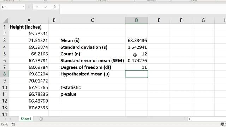This screenshot has width=226, height=127.
Task: Click the Enter checkmark in formula bar
Action: pos(46,7)
